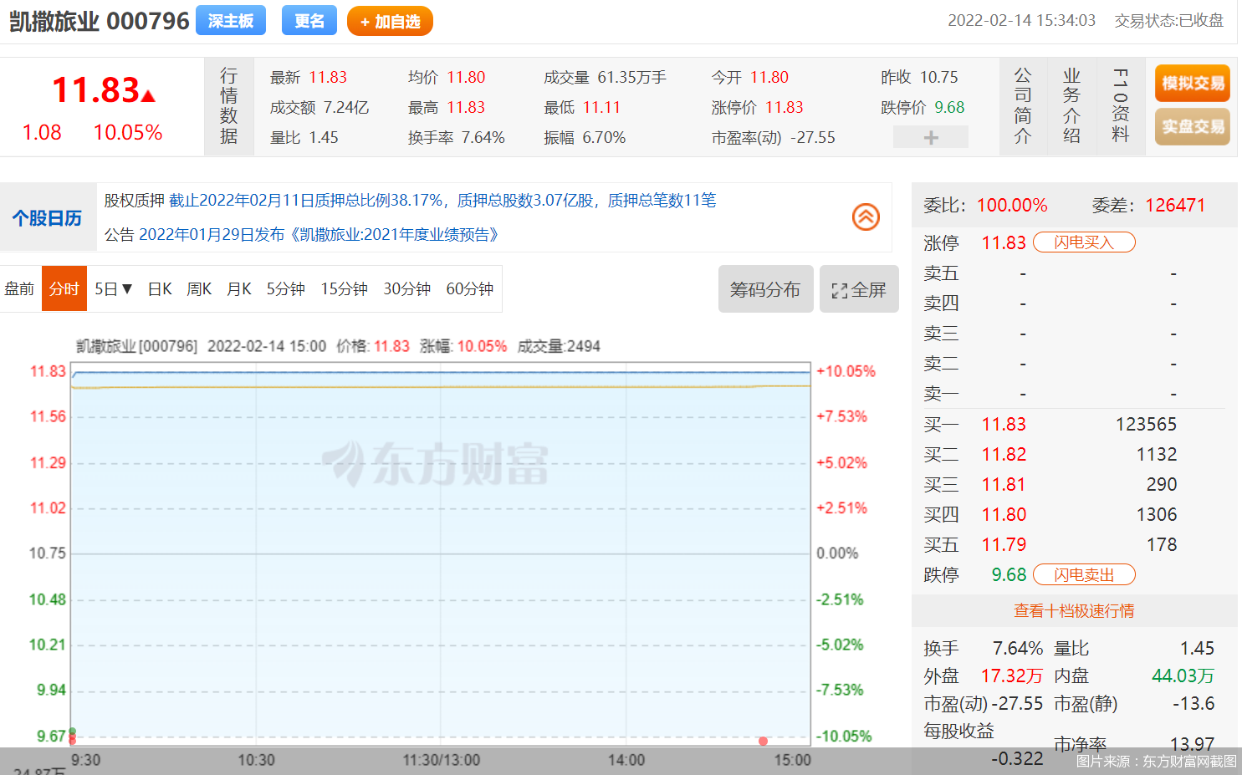
Task: Click 闪电卖出 quick sell button
Action: [x=1084, y=575]
